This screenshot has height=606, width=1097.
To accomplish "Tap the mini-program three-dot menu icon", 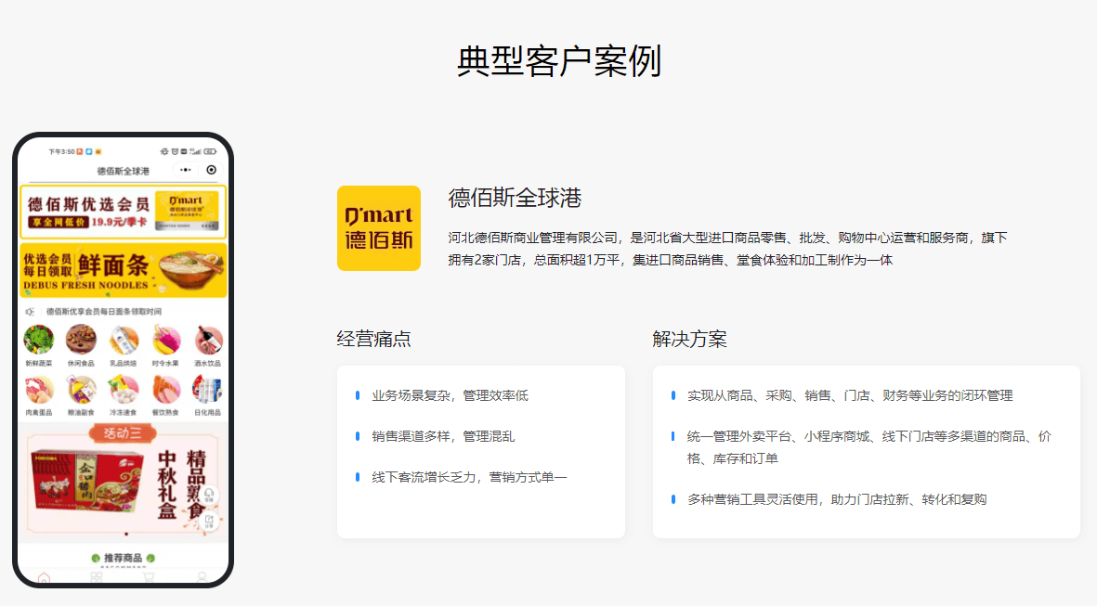I will click(186, 170).
